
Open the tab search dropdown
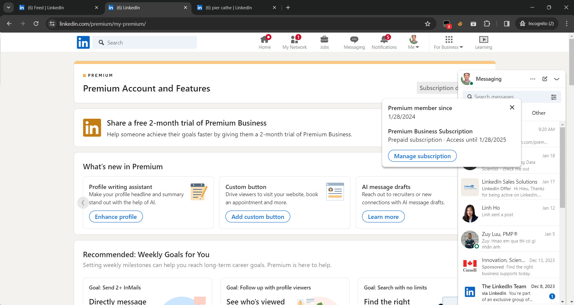[x=8, y=7]
